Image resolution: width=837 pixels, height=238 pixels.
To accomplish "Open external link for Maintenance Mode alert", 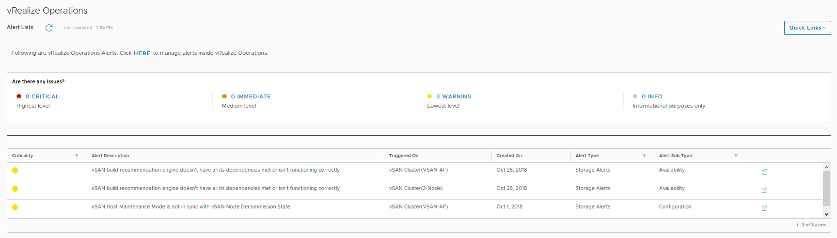I will (764, 208).
